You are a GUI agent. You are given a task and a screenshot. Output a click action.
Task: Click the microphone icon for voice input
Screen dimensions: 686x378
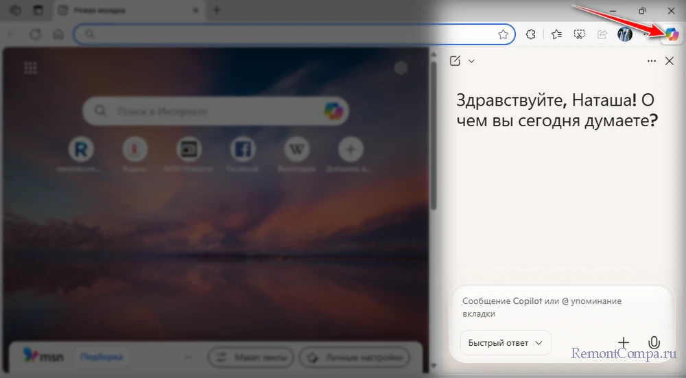click(654, 342)
